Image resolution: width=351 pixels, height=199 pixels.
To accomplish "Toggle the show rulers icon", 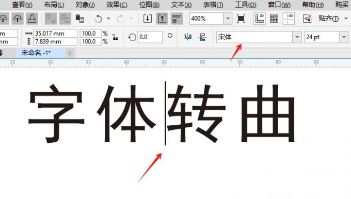I will click(260, 19).
